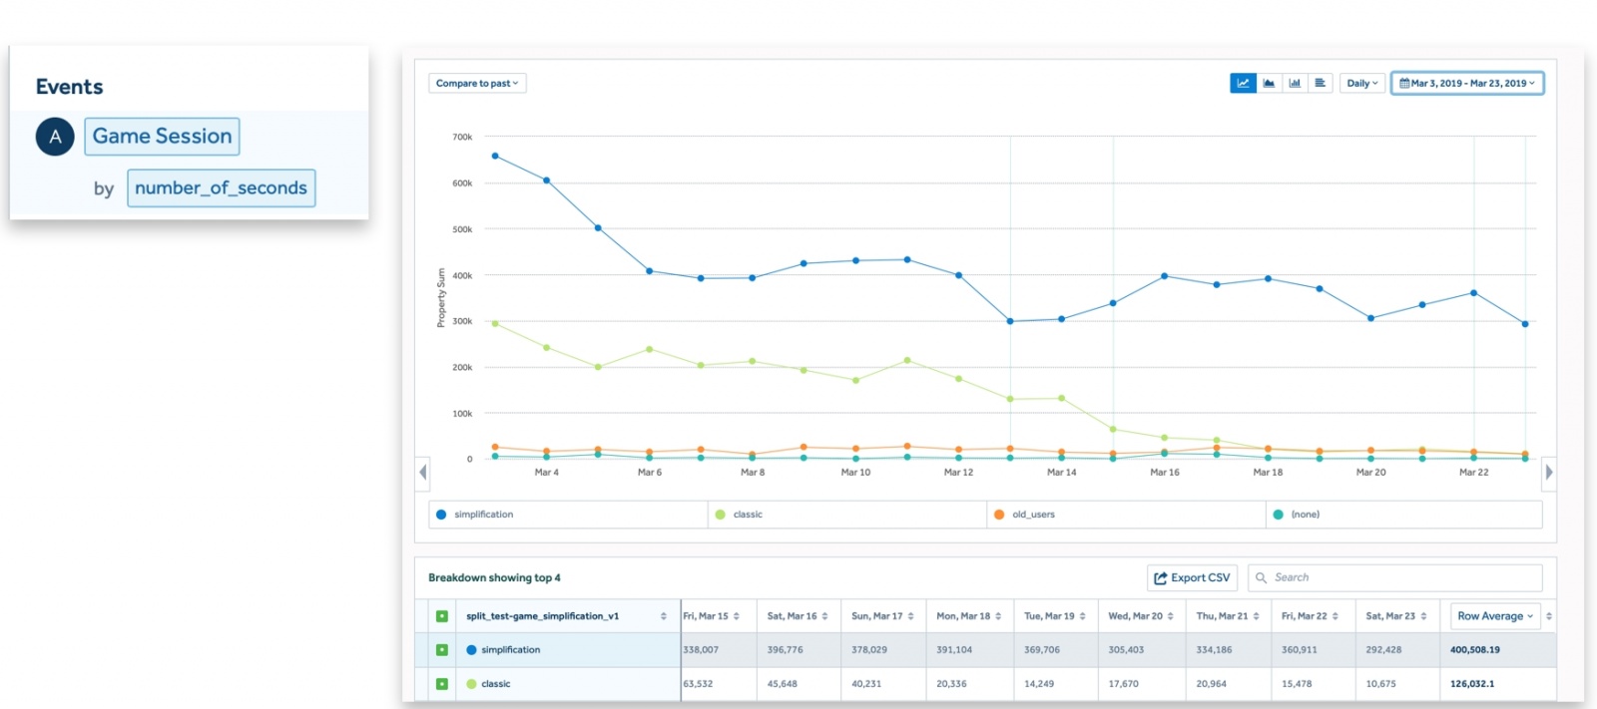Open the Daily interval dropdown
Image resolution: width=1597 pixels, height=709 pixels.
tap(1362, 84)
